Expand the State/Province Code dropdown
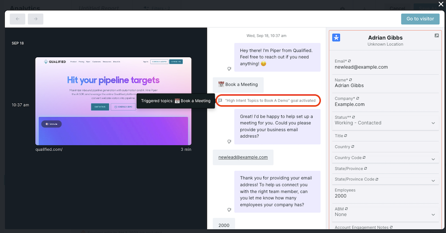Viewport: 446px width, 233px height. (x=385, y=179)
